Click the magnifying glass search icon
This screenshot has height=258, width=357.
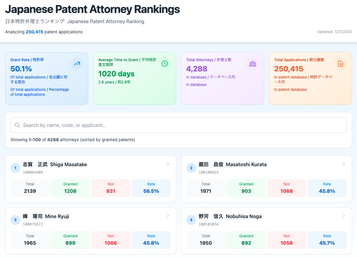click(17, 125)
